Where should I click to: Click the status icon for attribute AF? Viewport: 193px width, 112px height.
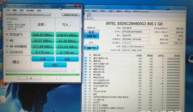[86, 77]
